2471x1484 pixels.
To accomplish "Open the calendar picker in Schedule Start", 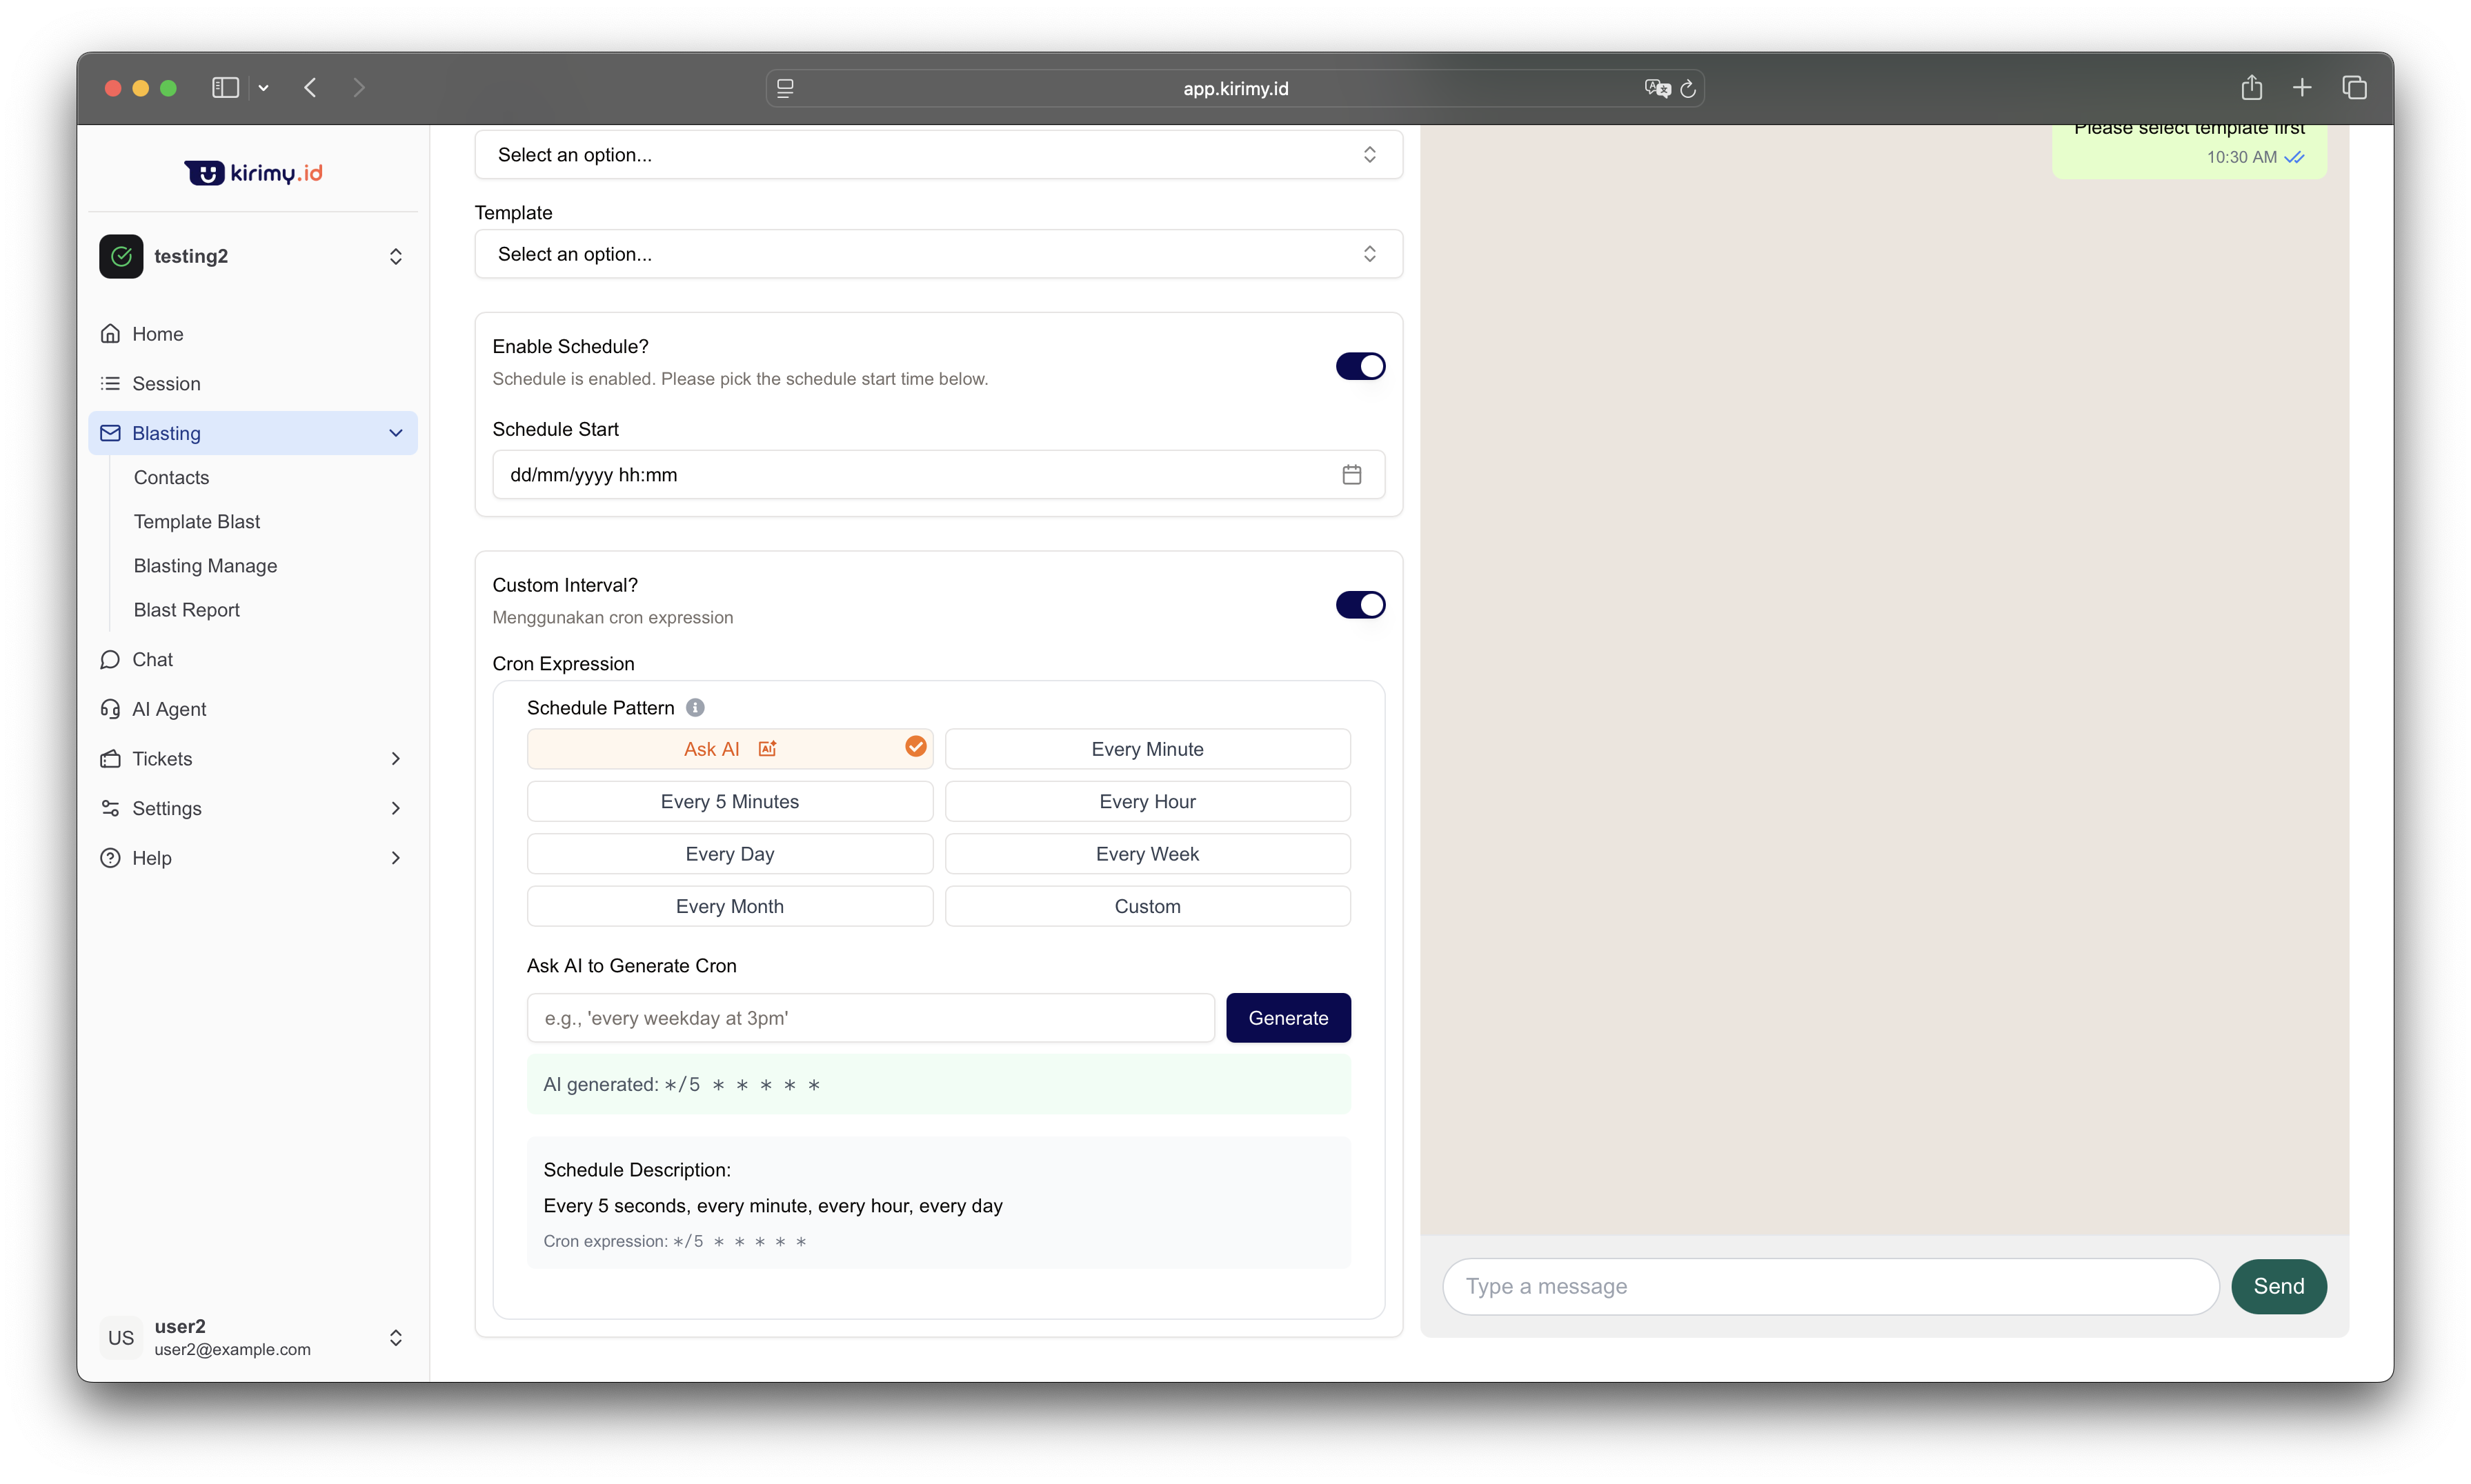I will click(1351, 475).
